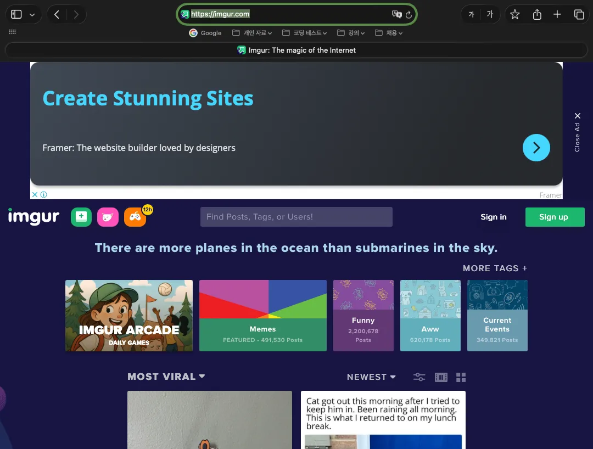Click the Framer ad description text
Viewport: 593px width, 449px height.
(x=139, y=148)
